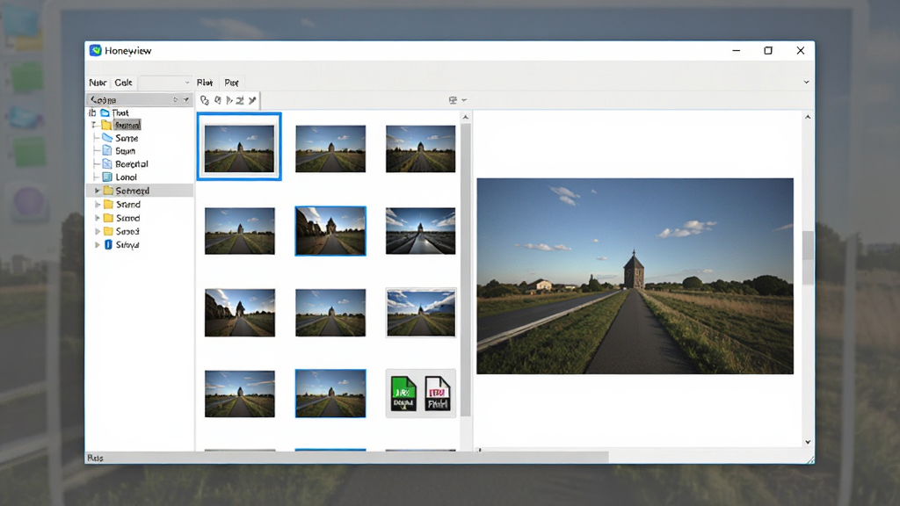Click the up arrow of the preview pane scrollbar
Screen dimensions: 900x506
click(x=808, y=117)
